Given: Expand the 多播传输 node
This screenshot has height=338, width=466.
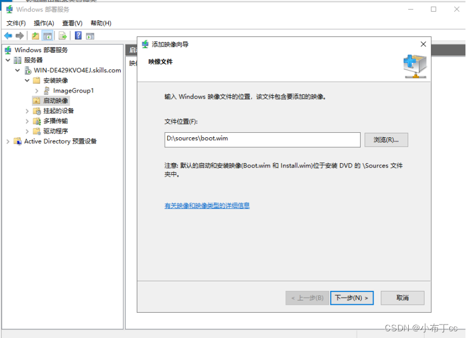Looking at the screenshot, I should click(x=27, y=121).
